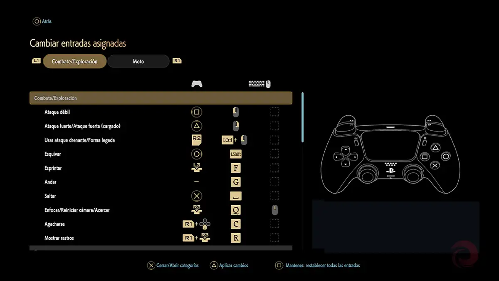Select the L3 stick icon for Esprintar
The width and height of the screenshot is (499, 281).
click(x=196, y=168)
